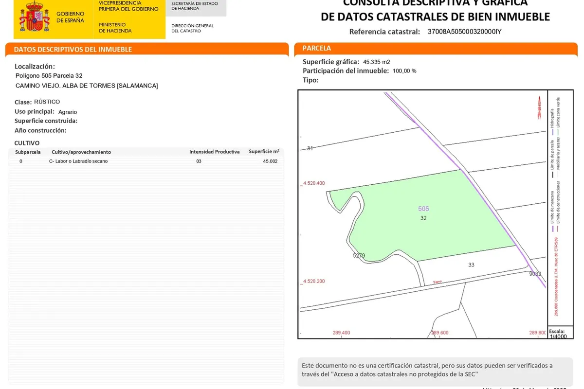The width and height of the screenshot is (584, 389).
Task: Click the "Clase:" label
Action: [x=23, y=102]
